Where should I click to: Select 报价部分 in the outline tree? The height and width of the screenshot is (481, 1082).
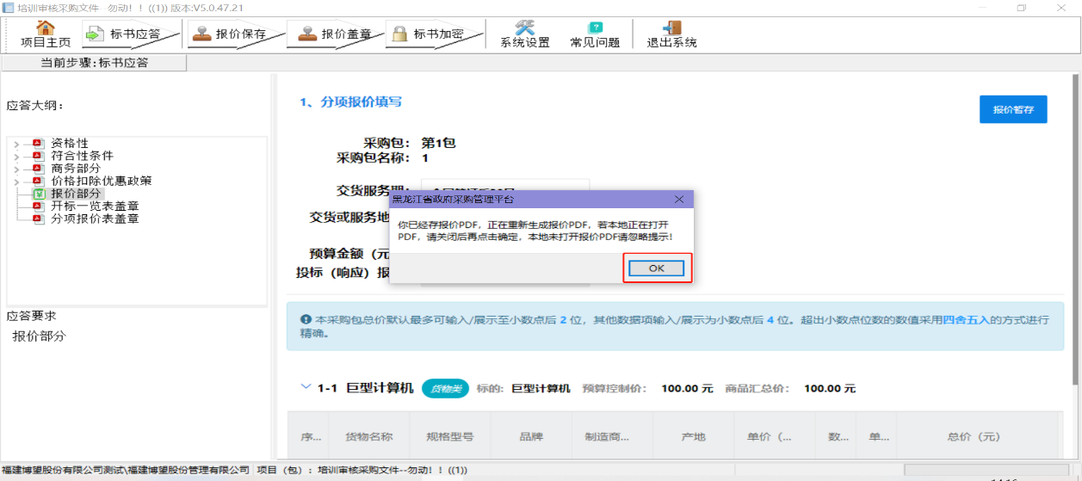click(x=75, y=194)
